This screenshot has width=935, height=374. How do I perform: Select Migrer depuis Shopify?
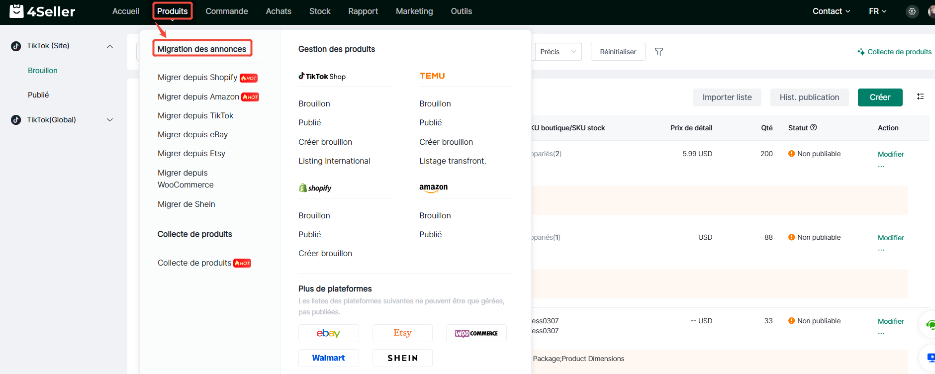[197, 78]
